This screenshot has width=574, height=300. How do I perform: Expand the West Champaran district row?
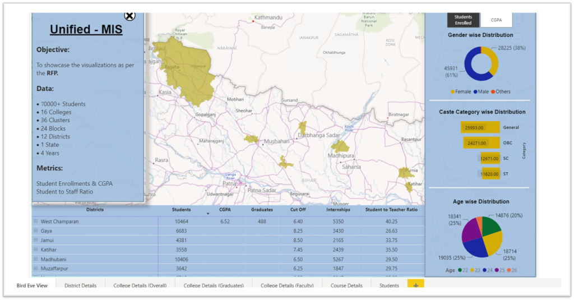pyautogui.click(x=36, y=221)
